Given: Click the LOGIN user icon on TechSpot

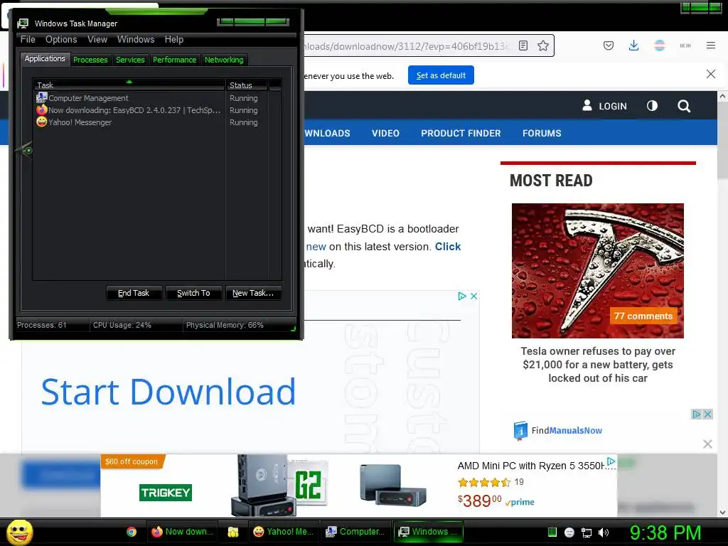Looking at the screenshot, I should 587,105.
